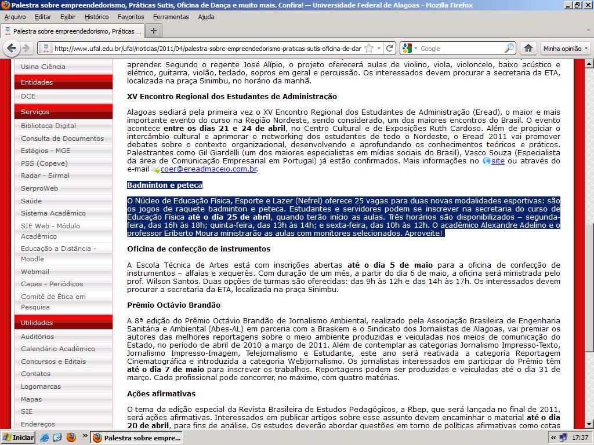Open Contatos sidebar link
The width and height of the screenshot is (594, 445).
click(35, 374)
